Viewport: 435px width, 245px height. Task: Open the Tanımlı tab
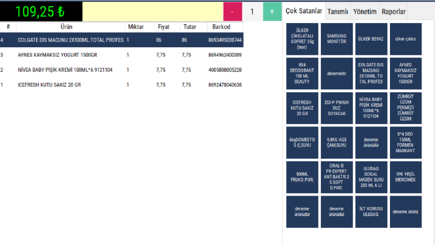tap(337, 12)
